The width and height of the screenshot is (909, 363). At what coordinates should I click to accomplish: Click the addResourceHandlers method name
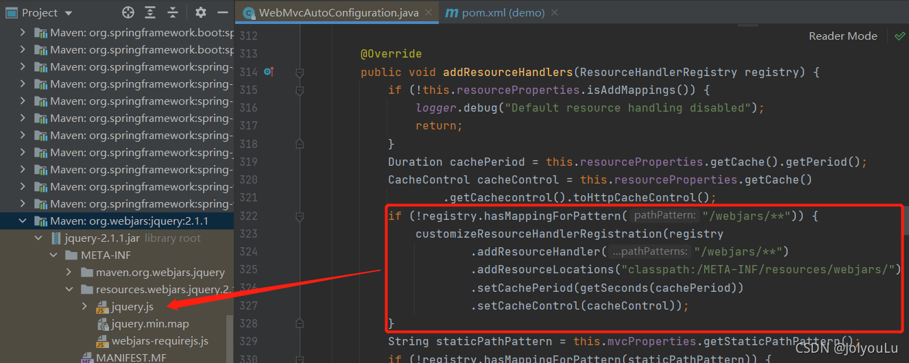[x=508, y=72]
